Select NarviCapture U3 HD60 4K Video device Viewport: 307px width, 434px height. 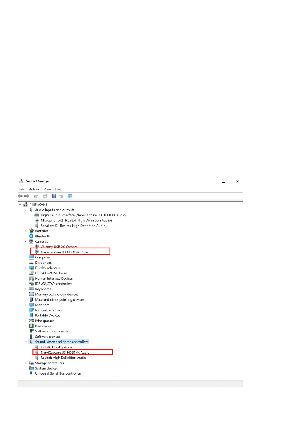pyautogui.click(x=65, y=252)
